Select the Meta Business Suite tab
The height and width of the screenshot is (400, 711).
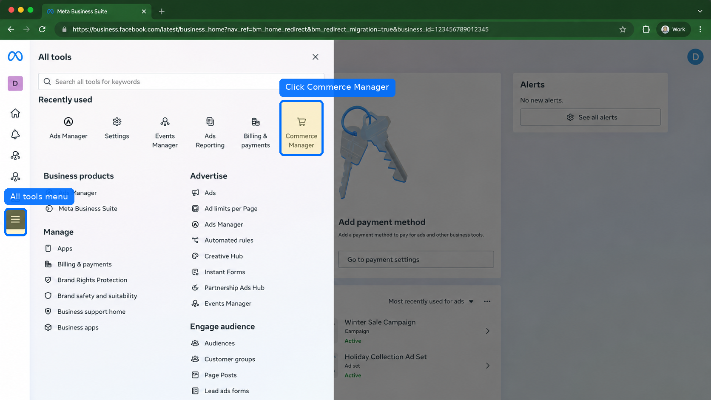(x=96, y=11)
